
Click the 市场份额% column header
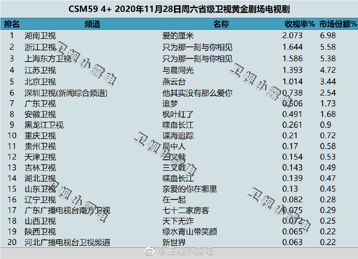(338, 24)
